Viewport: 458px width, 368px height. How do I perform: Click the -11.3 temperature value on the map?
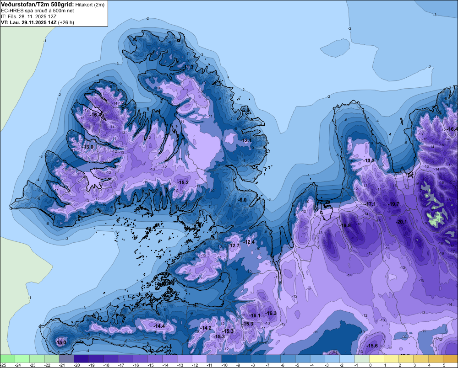point(188,67)
